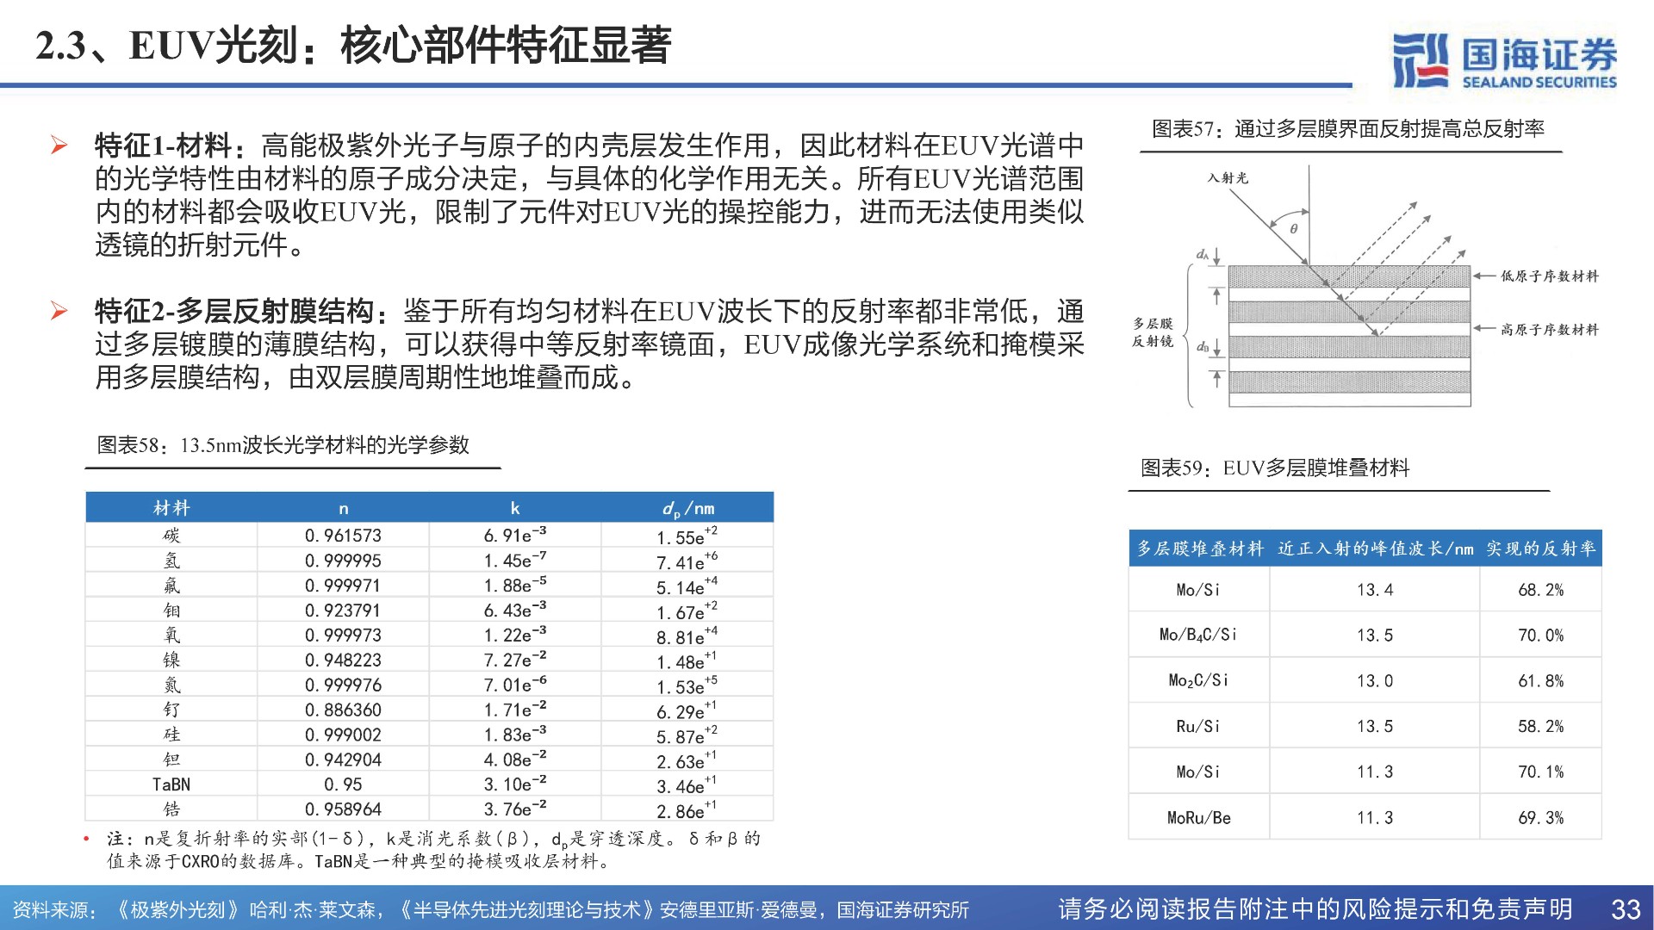Image resolution: width=1654 pixels, height=930 pixels.
Task: Click the k column header
Action: pyautogui.click(x=514, y=508)
